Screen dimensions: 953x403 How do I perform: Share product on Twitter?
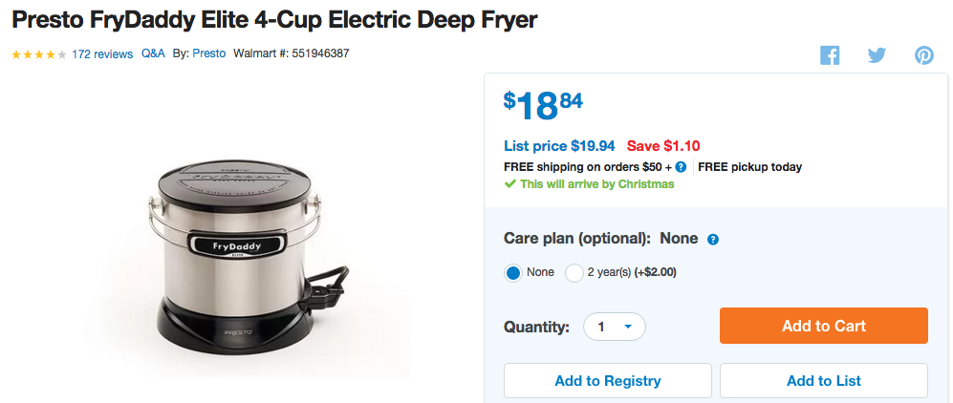coord(877,55)
